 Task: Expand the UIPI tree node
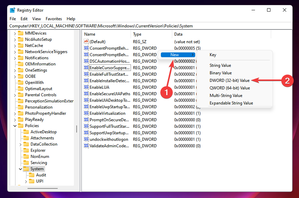26,182
